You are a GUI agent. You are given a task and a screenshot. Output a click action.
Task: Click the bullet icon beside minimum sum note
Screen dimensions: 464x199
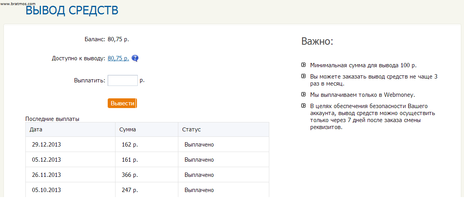coord(304,65)
